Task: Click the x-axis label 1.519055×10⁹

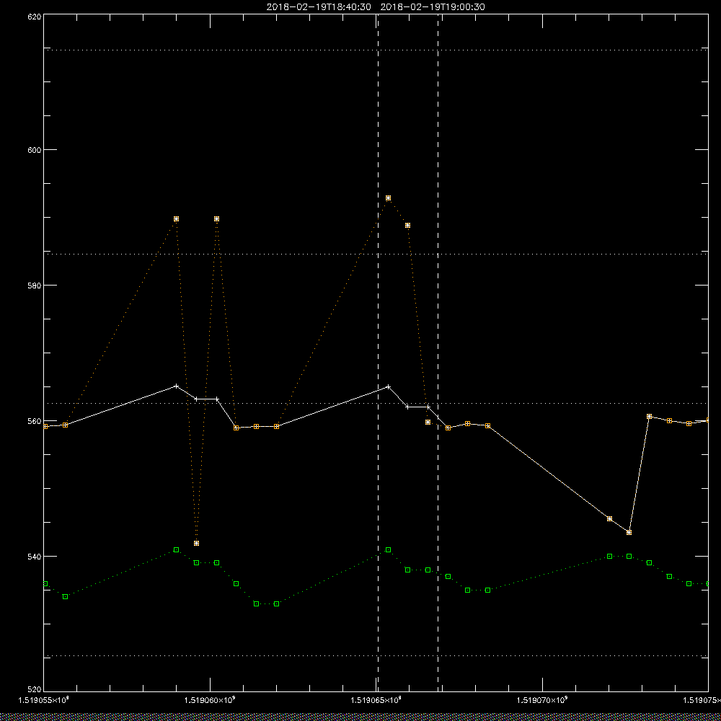Action: [x=44, y=700]
